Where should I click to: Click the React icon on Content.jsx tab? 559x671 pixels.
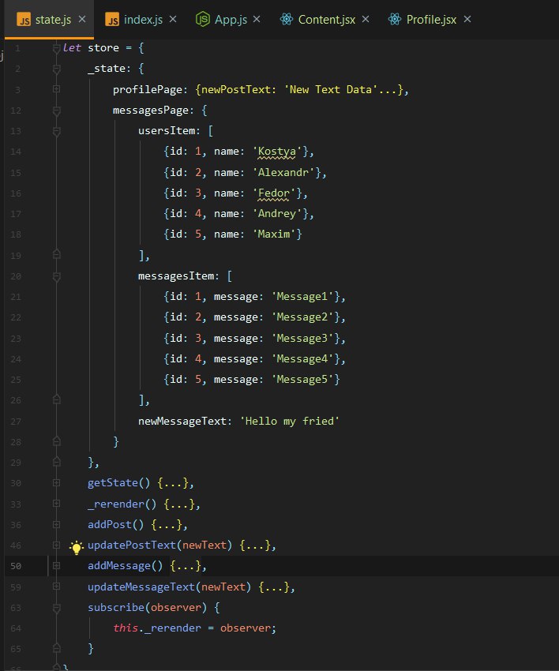pos(287,19)
